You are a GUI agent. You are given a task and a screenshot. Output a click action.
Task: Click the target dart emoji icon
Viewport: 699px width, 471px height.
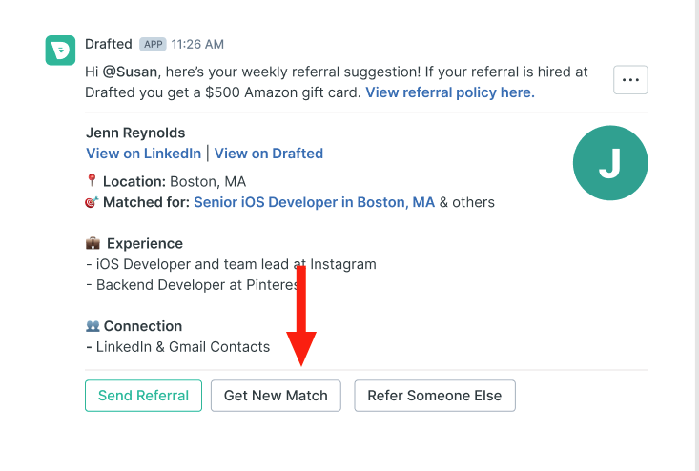92,202
